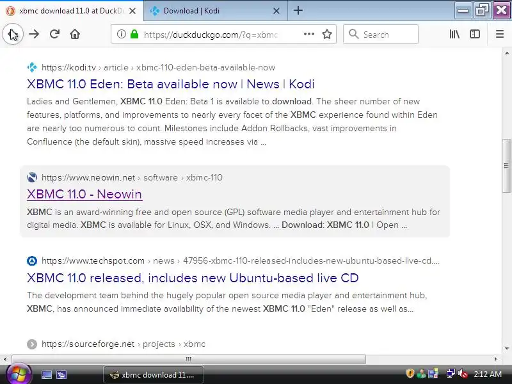512x384 pixels.
Task: Click the Kodi favicon beside kodi.tv result
Action: coord(32,67)
